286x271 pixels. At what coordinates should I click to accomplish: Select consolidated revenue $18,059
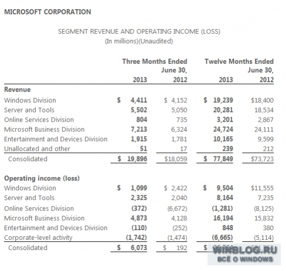click(176, 159)
